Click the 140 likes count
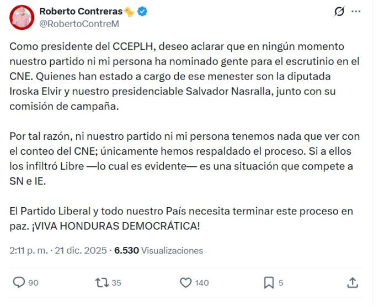 [x=202, y=282]
